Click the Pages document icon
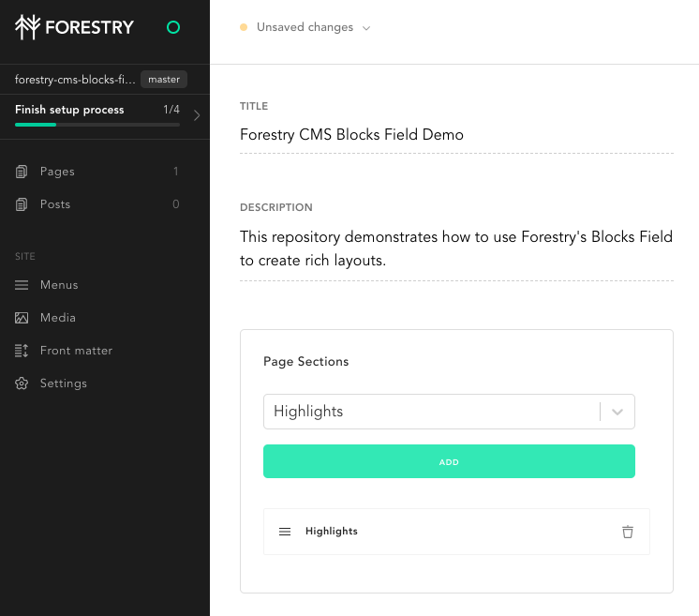This screenshot has height=616, width=699. click(x=22, y=172)
